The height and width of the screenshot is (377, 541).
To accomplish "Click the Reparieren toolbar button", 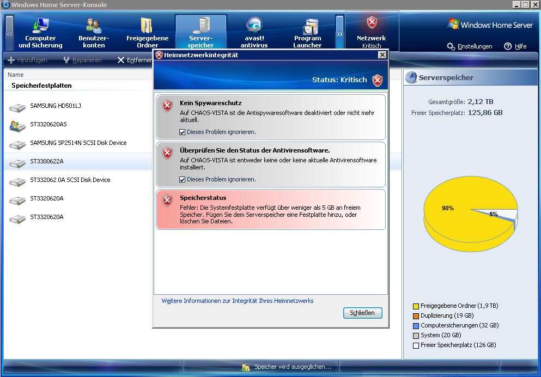I will 82,60.
